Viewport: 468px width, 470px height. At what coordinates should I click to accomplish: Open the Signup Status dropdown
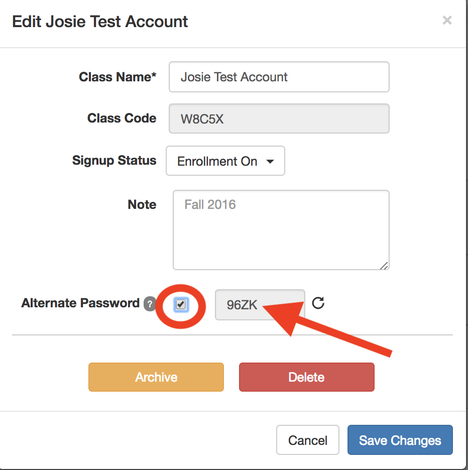click(x=225, y=161)
